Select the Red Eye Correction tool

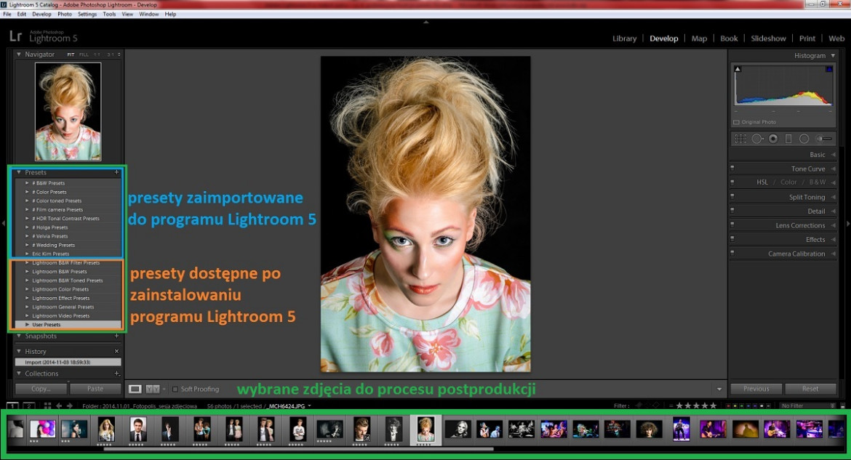click(773, 139)
